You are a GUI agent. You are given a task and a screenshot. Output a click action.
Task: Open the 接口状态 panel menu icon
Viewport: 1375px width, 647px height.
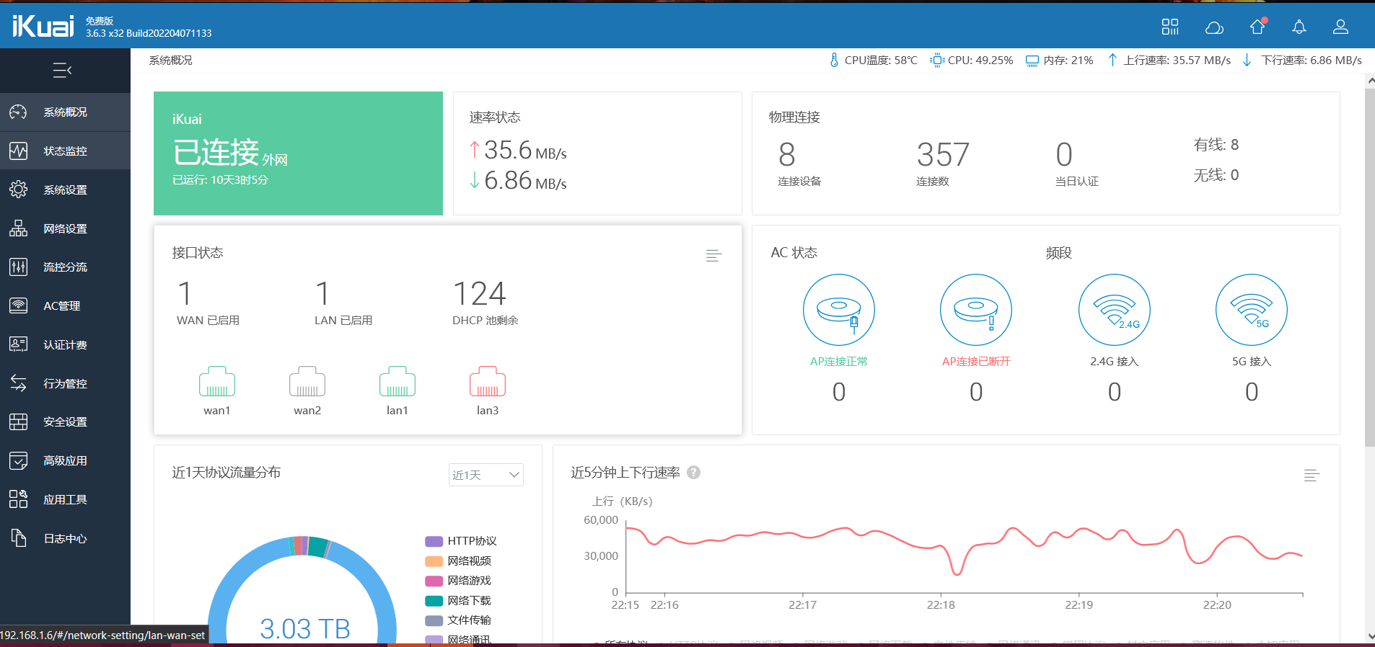point(713,255)
